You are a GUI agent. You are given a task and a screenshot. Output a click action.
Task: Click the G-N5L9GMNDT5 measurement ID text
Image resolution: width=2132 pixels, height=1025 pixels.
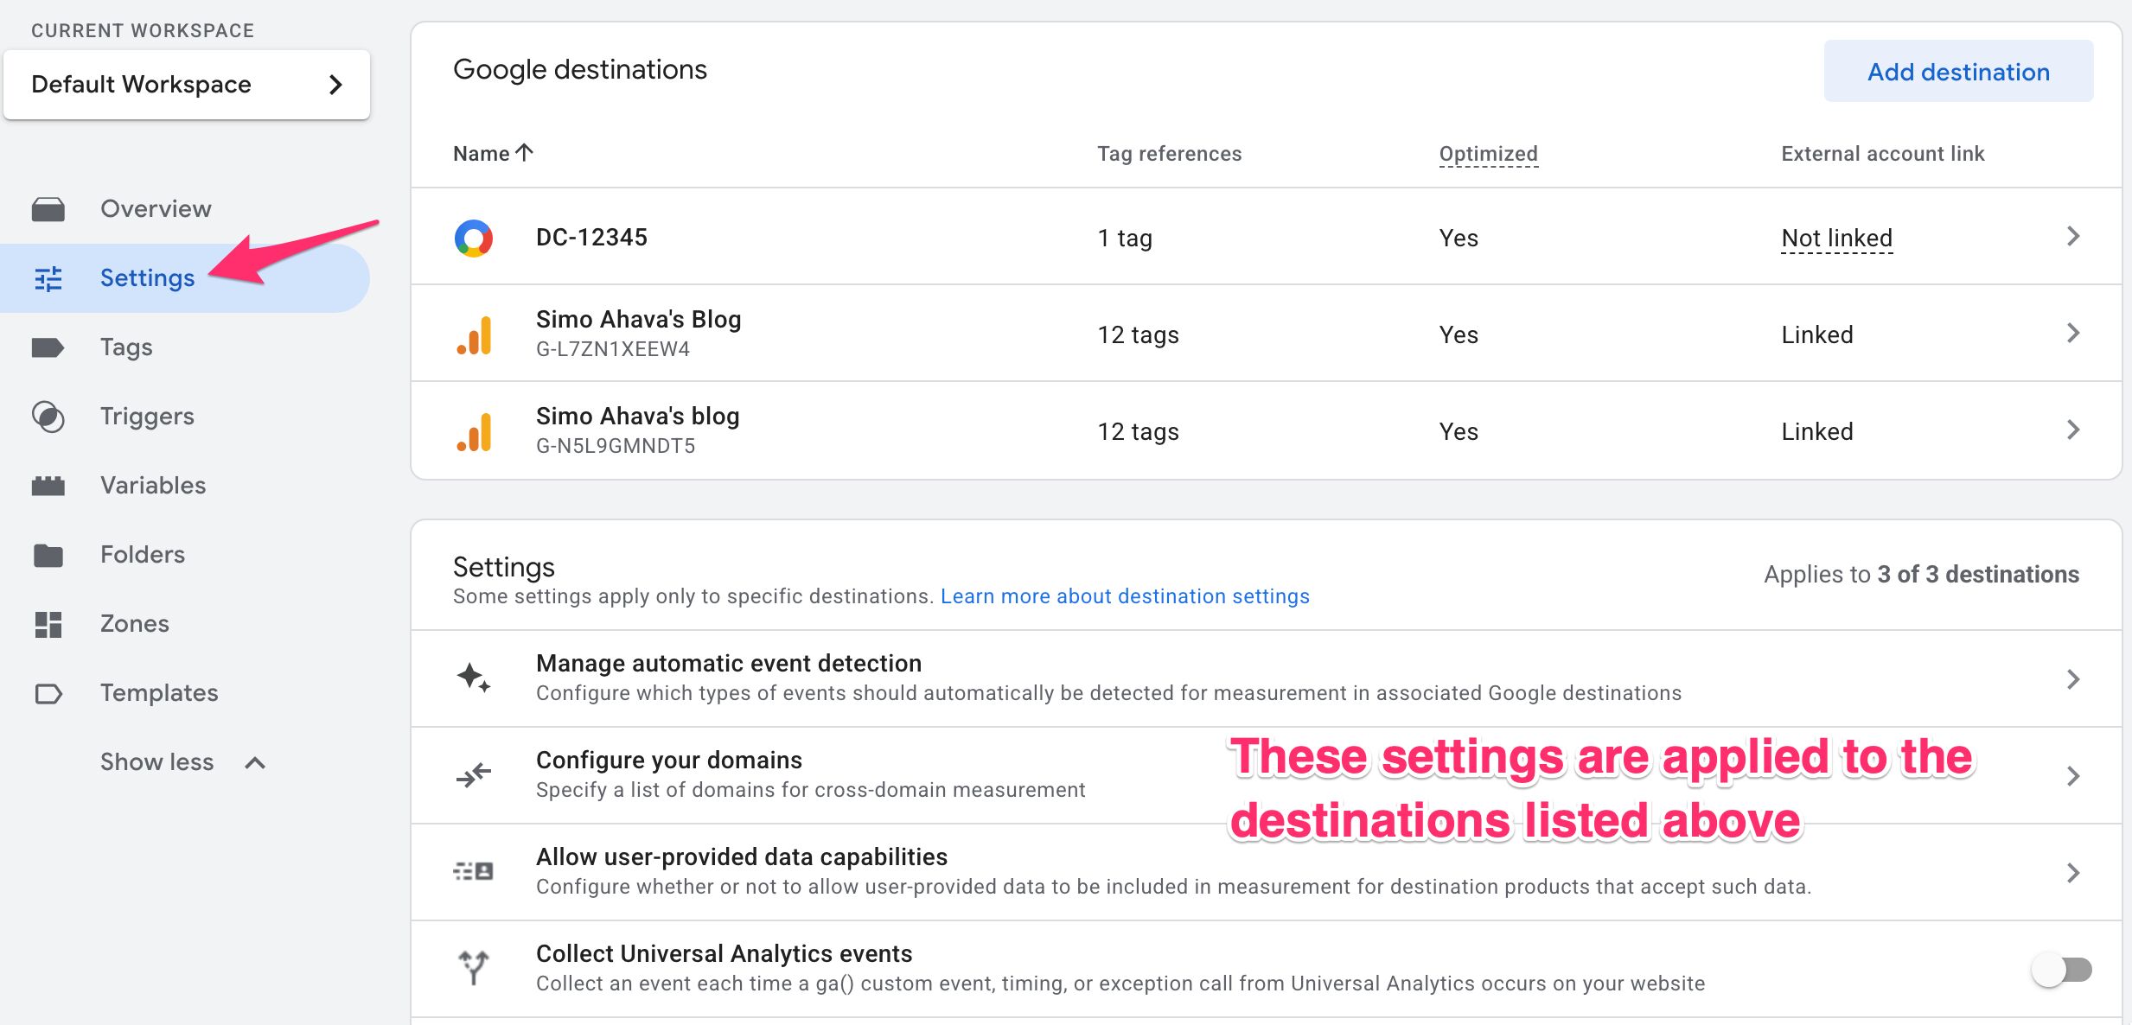tap(615, 446)
